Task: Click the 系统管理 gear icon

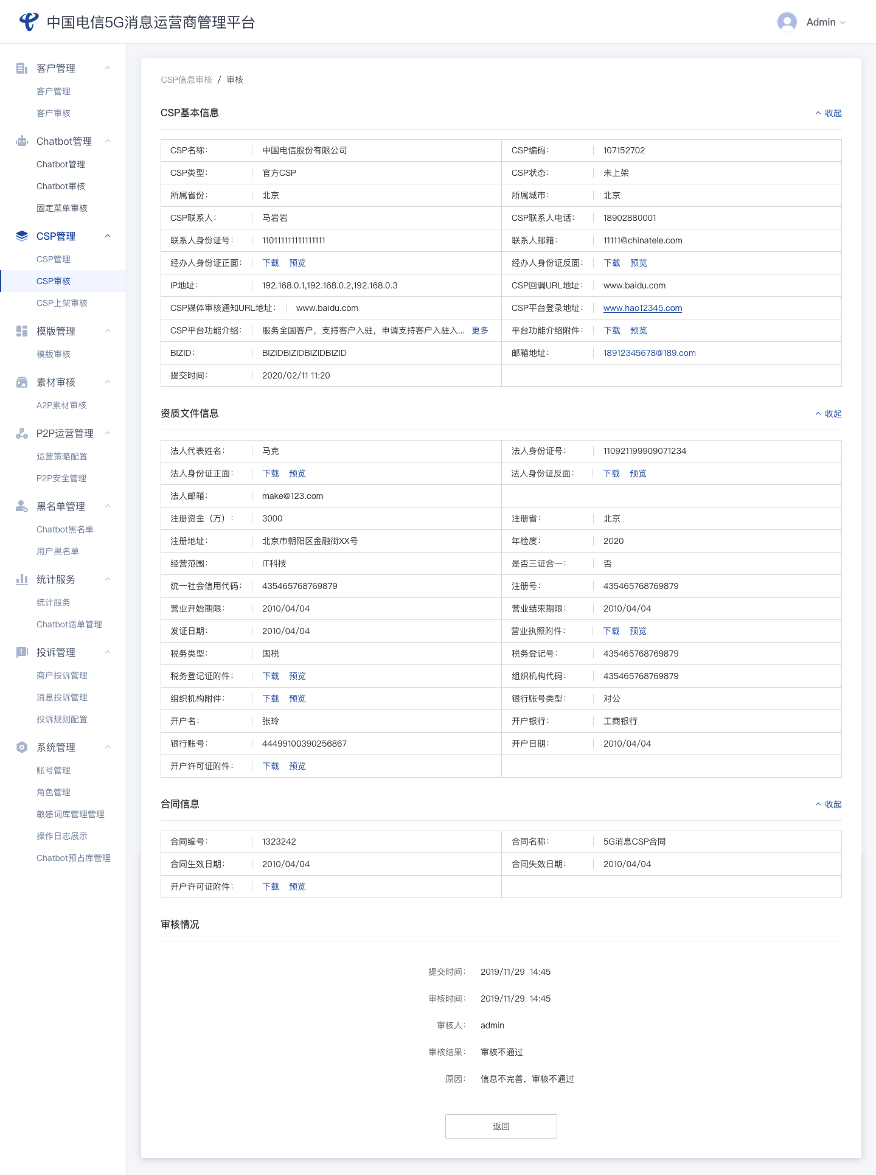Action: coord(22,747)
